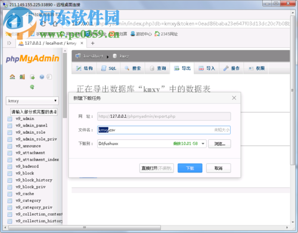Viewport: 298px width, 233px height.
Task: Click the browser reload icon
Action: (43, 24)
